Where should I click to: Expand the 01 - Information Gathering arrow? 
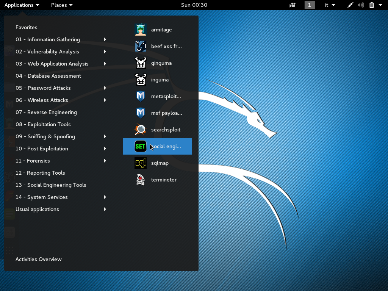pyautogui.click(x=105, y=39)
